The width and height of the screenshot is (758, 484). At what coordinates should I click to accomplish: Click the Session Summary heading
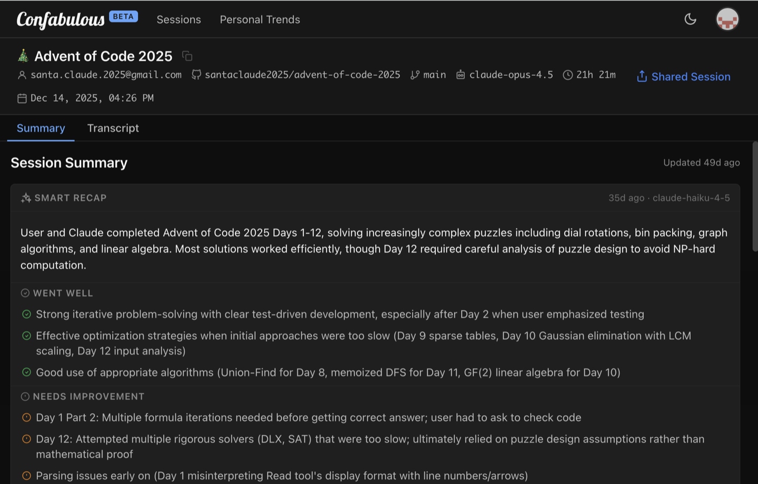(x=69, y=163)
